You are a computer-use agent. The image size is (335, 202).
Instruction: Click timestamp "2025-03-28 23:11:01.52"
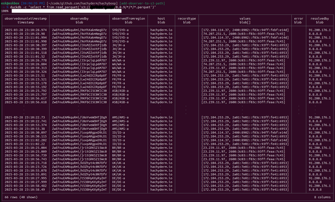tap(25, 56)
